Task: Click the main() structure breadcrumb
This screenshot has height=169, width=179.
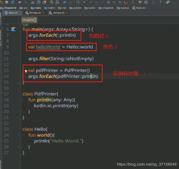Action: click(29, 20)
